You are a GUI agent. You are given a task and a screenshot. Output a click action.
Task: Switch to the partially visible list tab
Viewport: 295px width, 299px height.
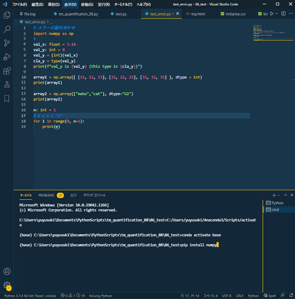(x=263, y=14)
